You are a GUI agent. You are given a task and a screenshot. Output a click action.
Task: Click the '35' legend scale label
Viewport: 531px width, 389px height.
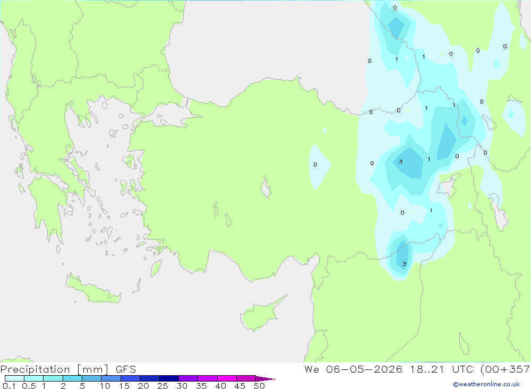(x=201, y=386)
